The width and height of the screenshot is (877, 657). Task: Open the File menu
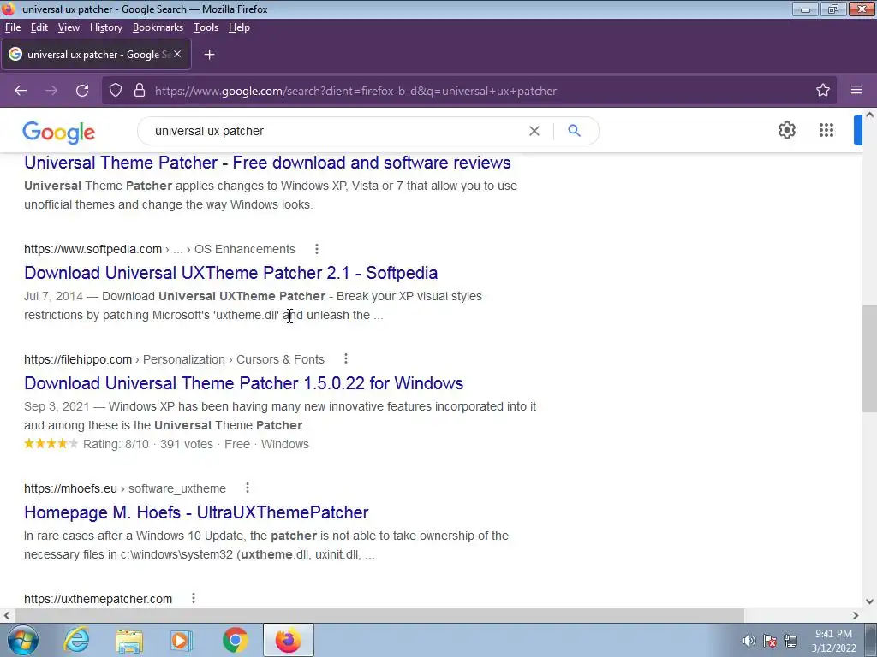pyautogui.click(x=13, y=27)
